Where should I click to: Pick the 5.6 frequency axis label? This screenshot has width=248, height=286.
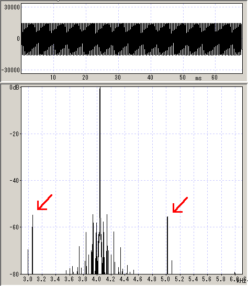[207, 279]
